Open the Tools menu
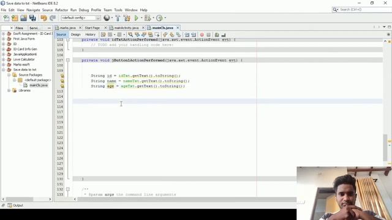This screenshot has height=220, width=392. (118, 10)
